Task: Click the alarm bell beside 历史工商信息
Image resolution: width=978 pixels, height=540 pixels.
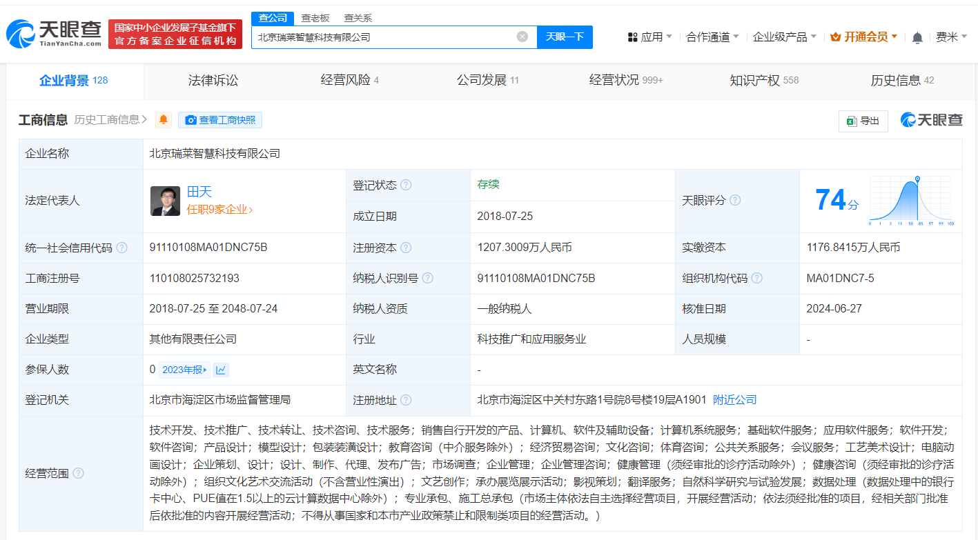Action: pyautogui.click(x=163, y=119)
